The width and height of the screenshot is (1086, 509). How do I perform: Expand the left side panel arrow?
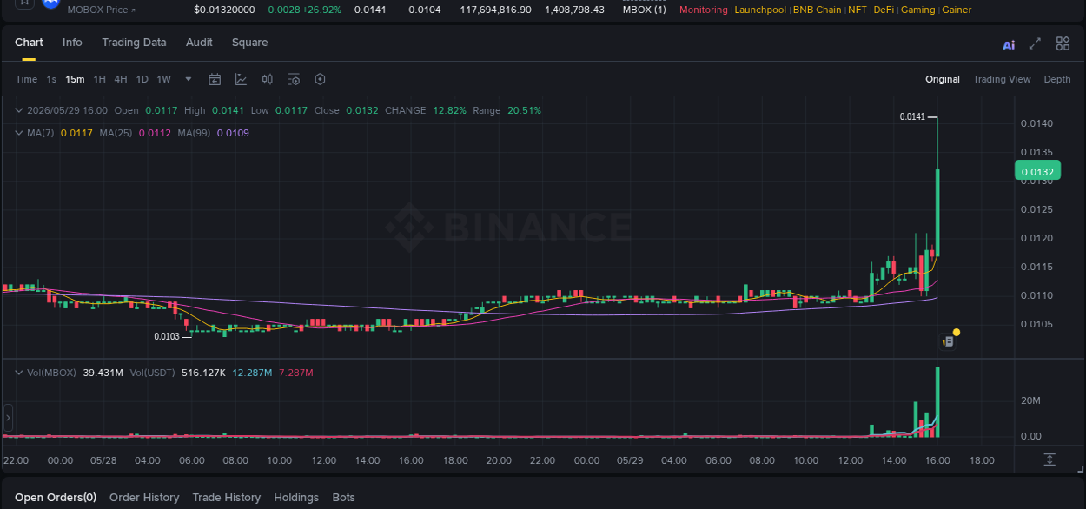point(8,419)
